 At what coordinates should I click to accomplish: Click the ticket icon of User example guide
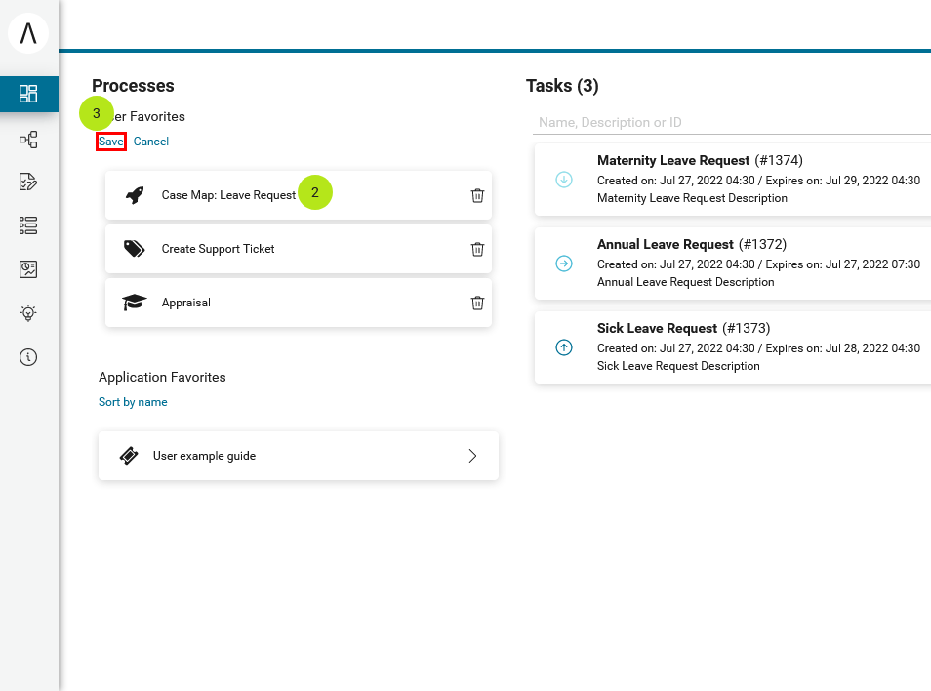129,456
